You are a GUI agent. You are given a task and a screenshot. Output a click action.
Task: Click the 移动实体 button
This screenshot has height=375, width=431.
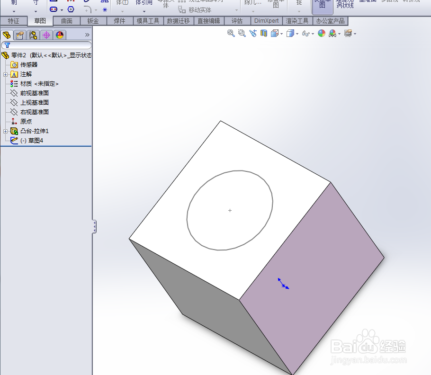click(195, 10)
